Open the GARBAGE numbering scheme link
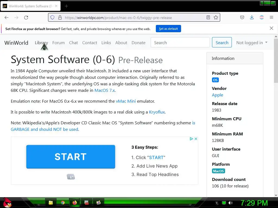This screenshot has height=208, width=278. (45, 129)
